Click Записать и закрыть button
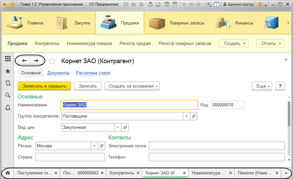Viewport: 293px width, 179px height. point(44,86)
